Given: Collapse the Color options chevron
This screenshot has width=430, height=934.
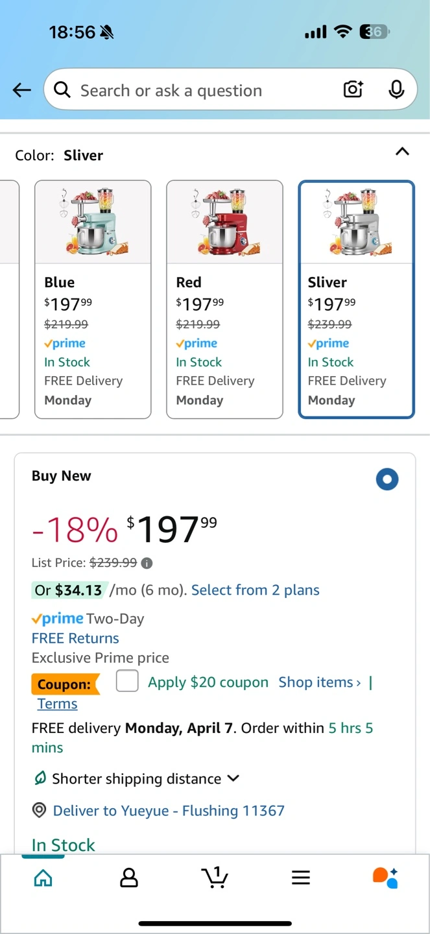Looking at the screenshot, I should click(x=402, y=152).
